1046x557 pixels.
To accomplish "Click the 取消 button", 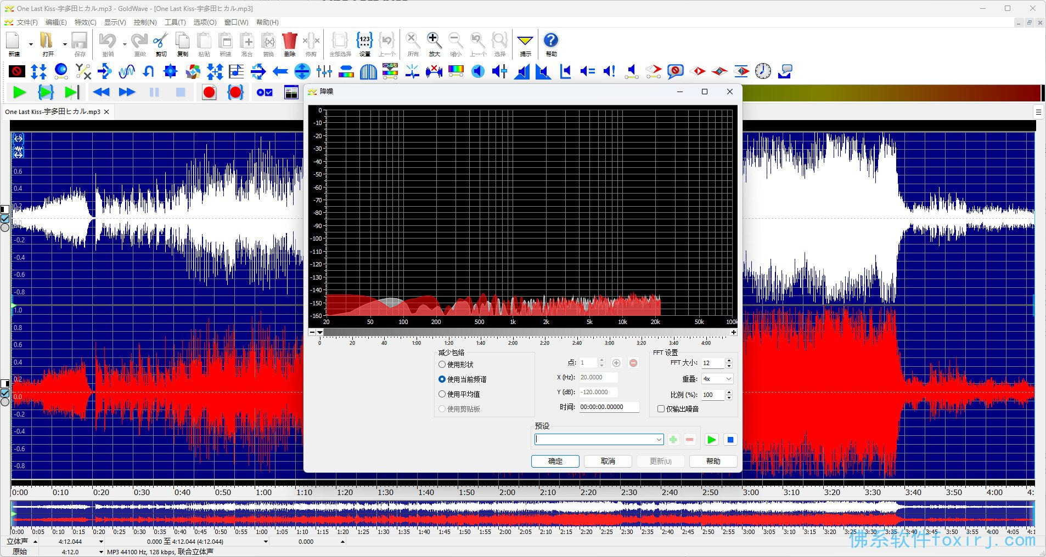I will tap(608, 461).
